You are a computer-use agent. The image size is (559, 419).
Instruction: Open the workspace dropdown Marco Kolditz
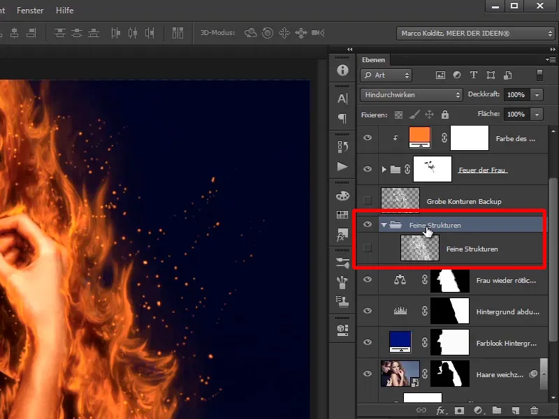click(x=476, y=34)
